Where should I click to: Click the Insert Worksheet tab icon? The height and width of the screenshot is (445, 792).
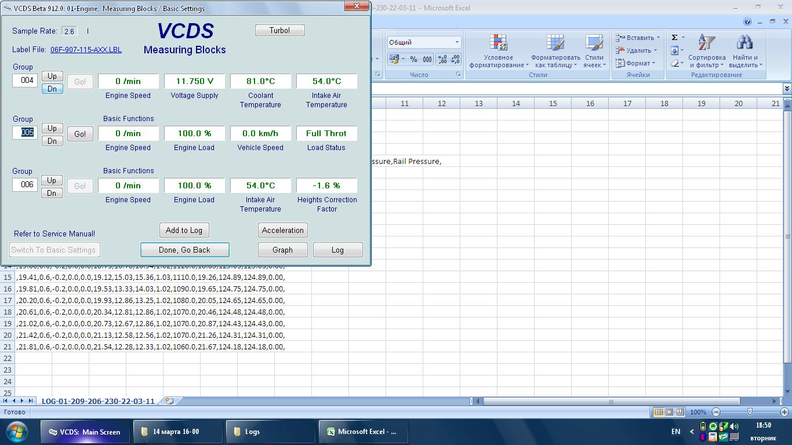pos(169,400)
